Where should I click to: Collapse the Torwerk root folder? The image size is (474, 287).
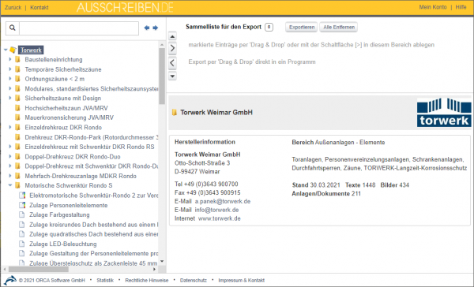point(6,50)
